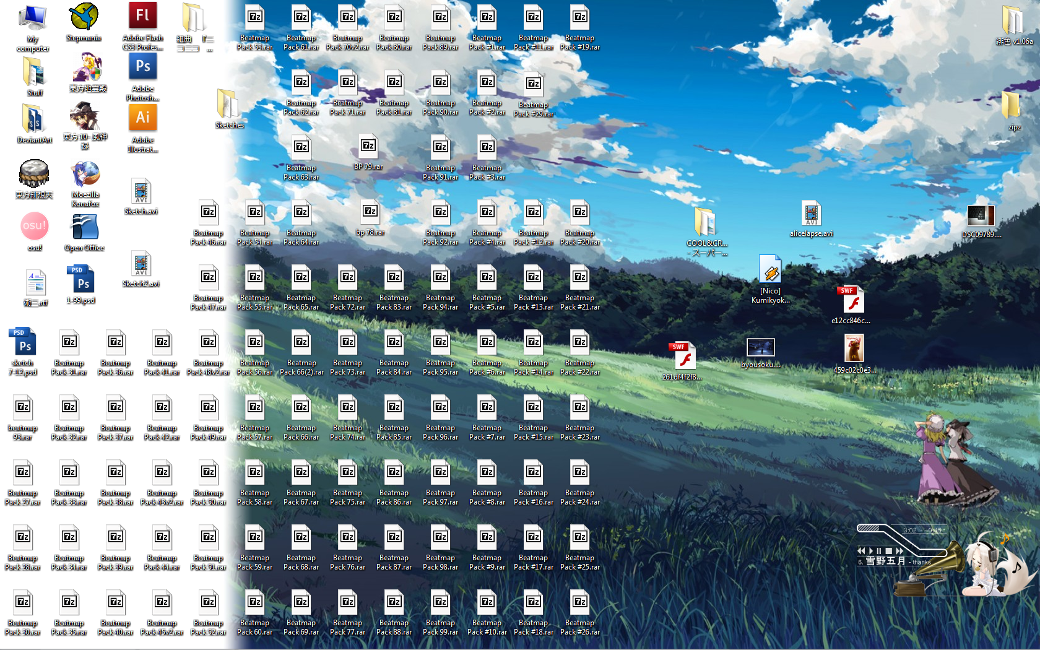Select the BP 79.rar archive

coord(368,152)
